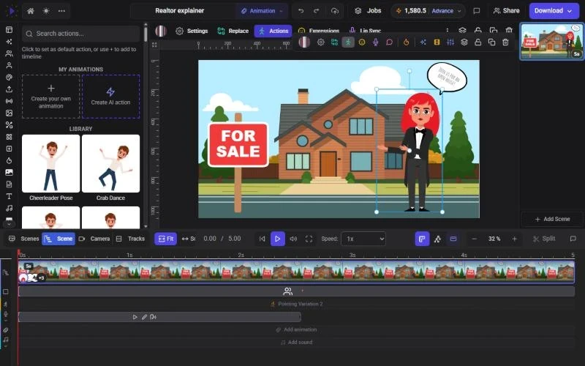
Task: Click the expressions face icon in floating toolbar
Action: [x=362, y=42]
